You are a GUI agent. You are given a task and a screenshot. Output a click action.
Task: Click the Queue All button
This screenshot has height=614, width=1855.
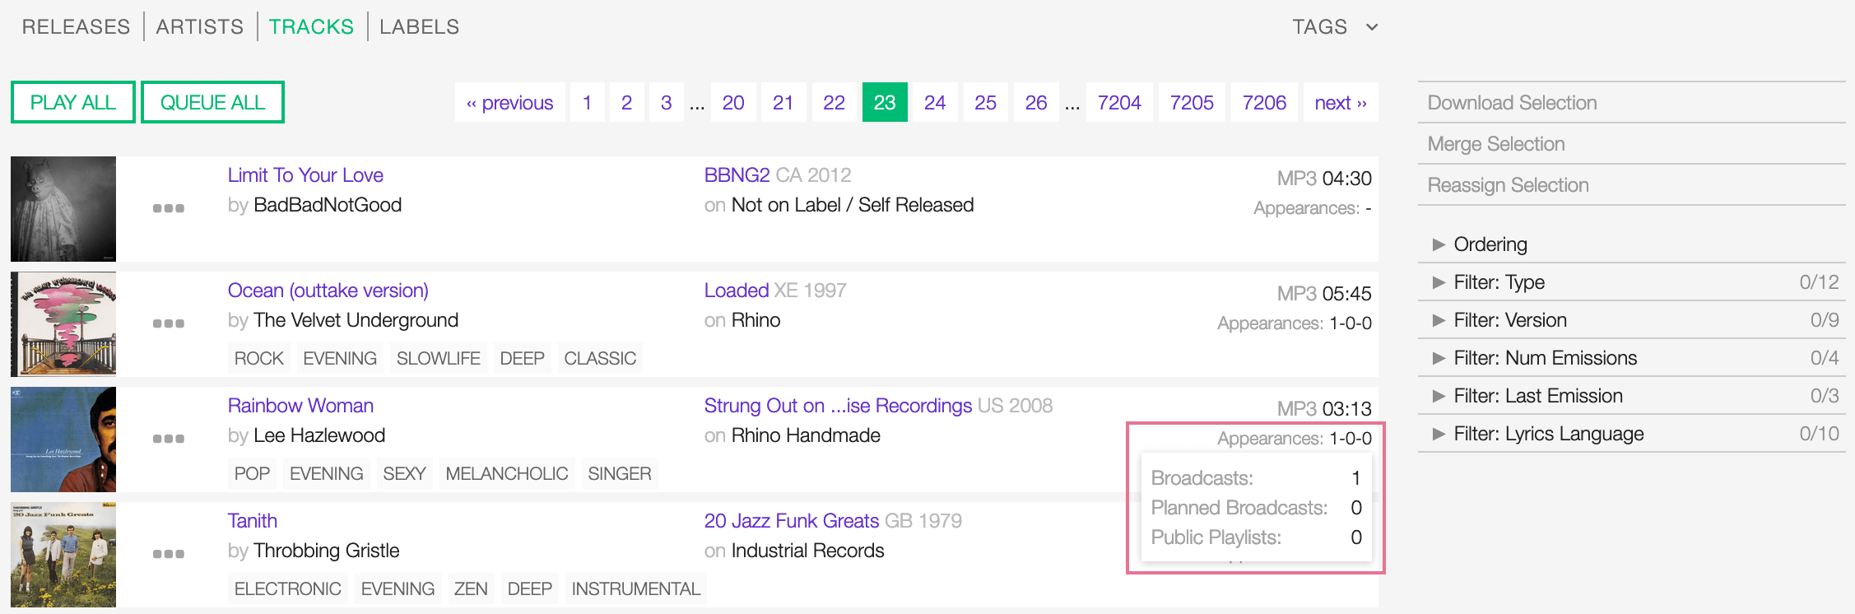coord(212,102)
